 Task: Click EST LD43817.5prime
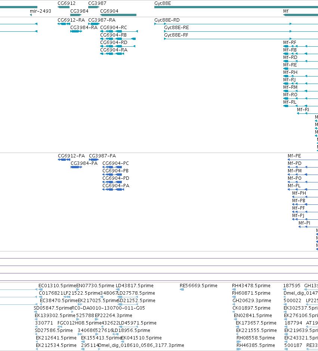click(135, 286)
